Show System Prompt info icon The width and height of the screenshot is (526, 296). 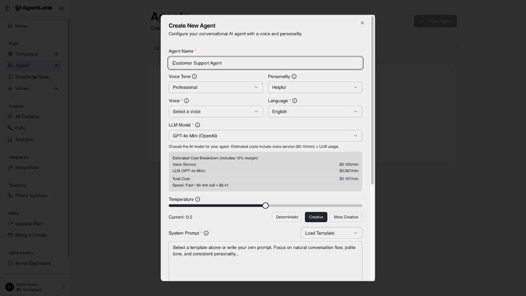click(x=206, y=233)
